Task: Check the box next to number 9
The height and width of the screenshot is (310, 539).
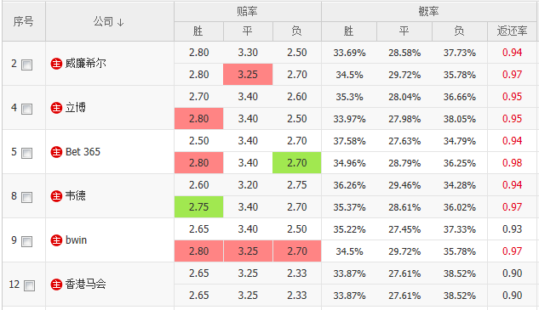Action: [x=26, y=241]
